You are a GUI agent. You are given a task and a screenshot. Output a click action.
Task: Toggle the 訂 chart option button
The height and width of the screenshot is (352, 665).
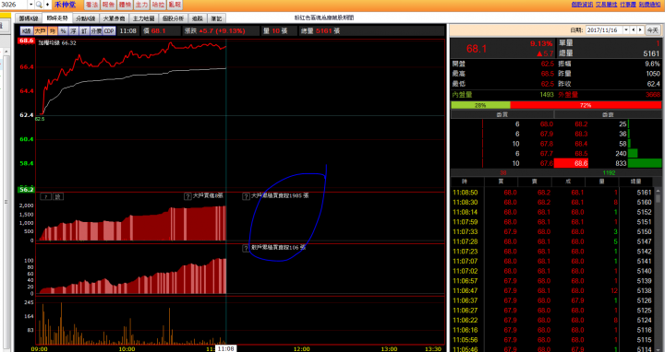click(x=84, y=31)
